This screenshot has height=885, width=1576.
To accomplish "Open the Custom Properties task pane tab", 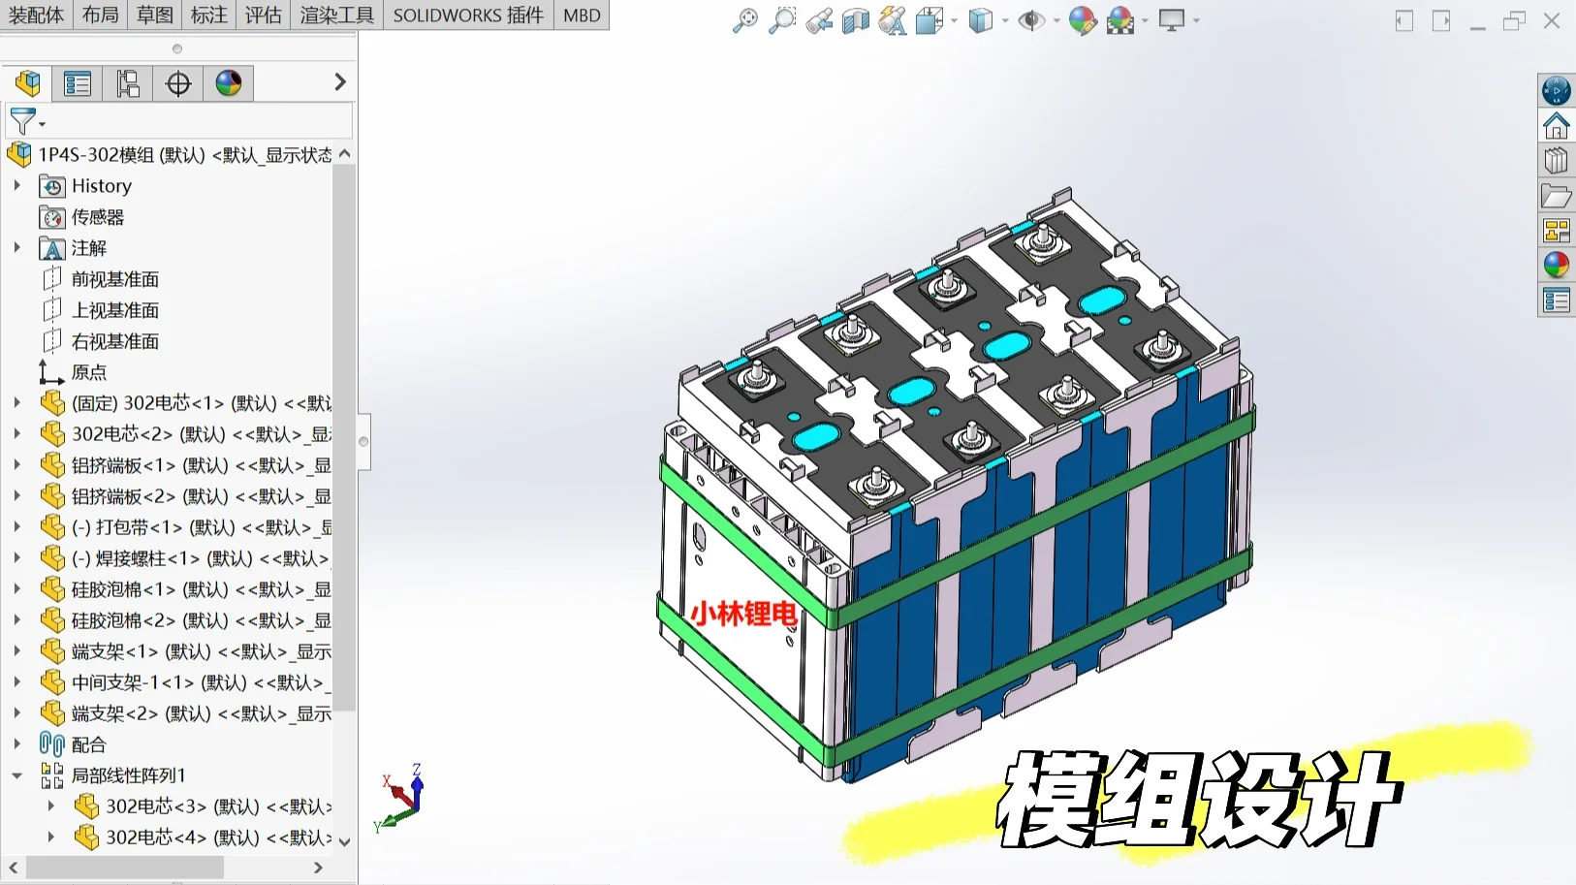I will click(1557, 300).
